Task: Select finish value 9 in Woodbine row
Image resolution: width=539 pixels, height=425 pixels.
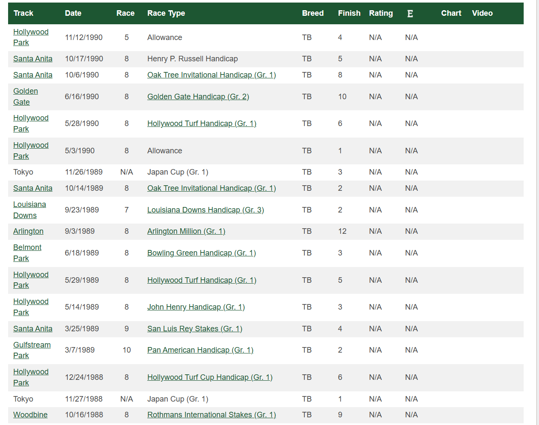Action: 340,415
